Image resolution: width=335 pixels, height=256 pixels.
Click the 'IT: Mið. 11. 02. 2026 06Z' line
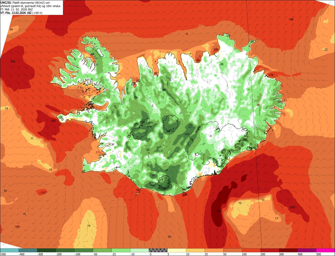16,9
